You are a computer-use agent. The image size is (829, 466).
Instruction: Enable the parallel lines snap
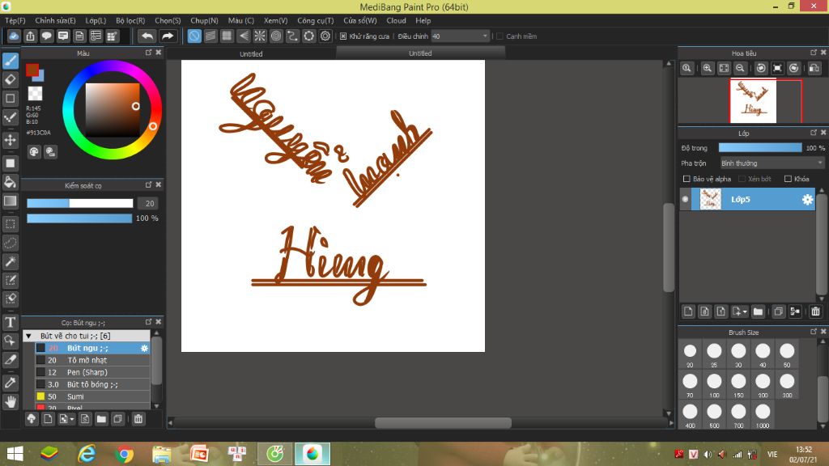pos(210,36)
